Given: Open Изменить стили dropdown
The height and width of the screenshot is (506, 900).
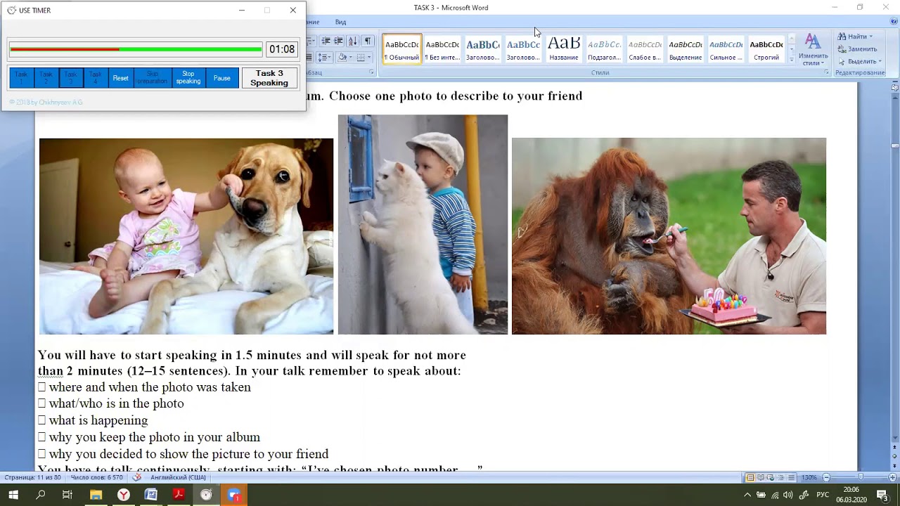Looking at the screenshot, I should pos(813,50).
